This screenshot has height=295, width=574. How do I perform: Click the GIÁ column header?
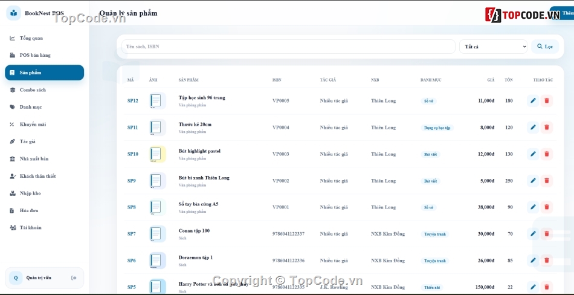tap(491, 80)
